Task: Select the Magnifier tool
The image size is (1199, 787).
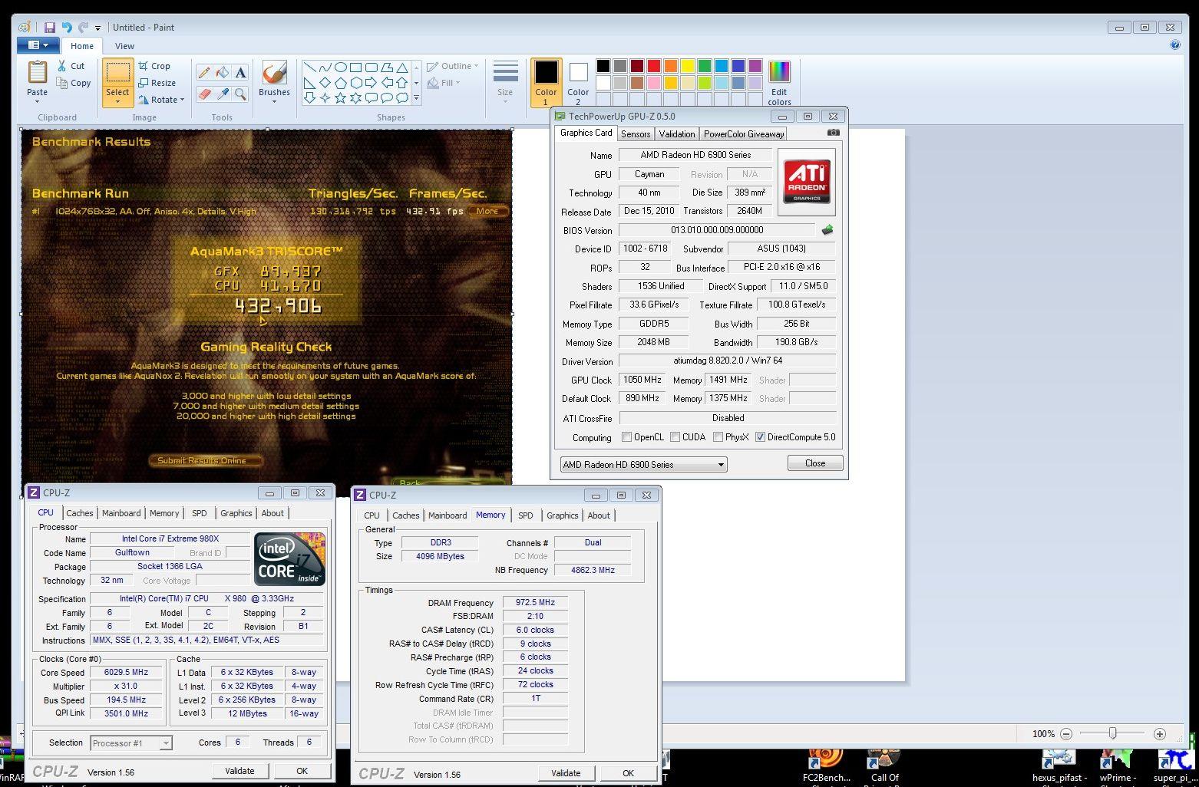Action: coord(240,94)
